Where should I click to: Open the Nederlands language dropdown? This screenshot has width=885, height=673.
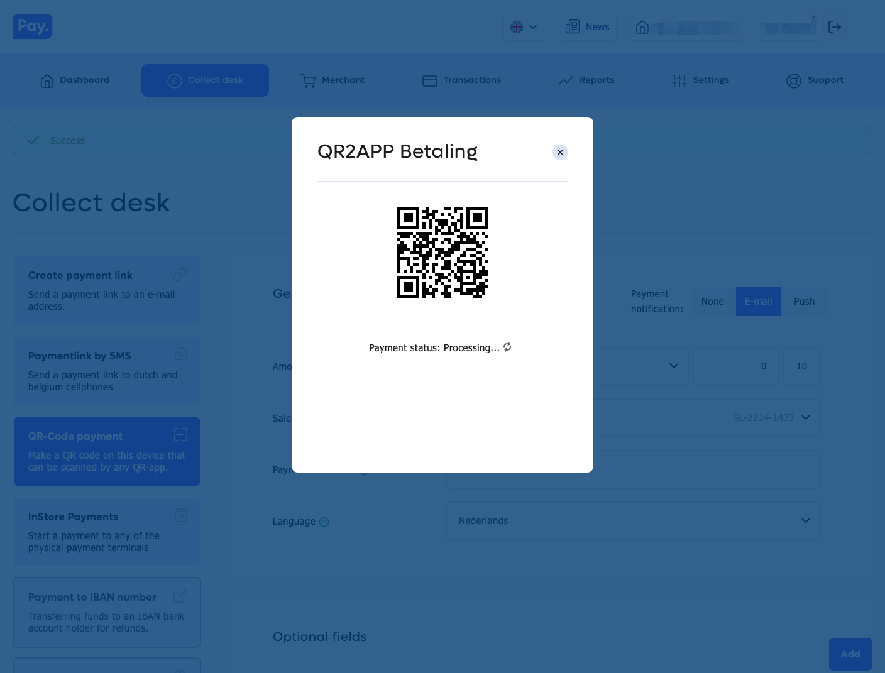coord(633,521)
